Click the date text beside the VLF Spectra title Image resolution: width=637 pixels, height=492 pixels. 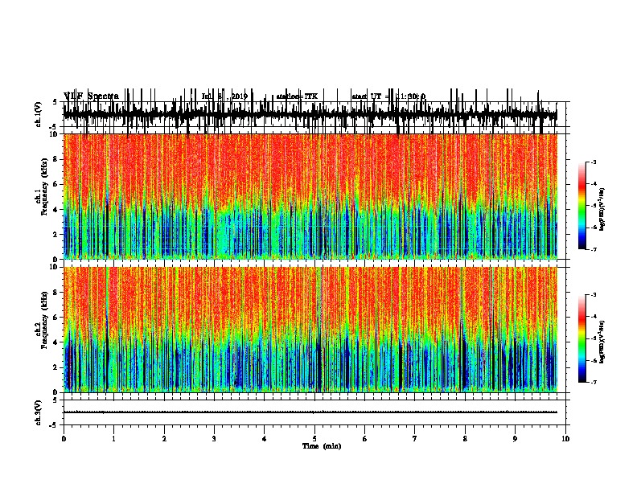point(224,96)
